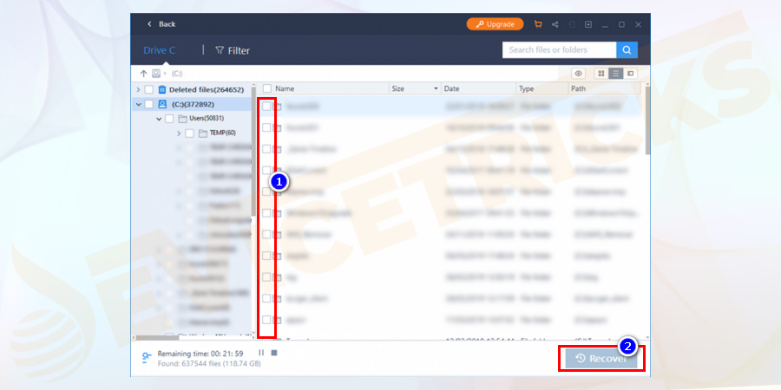The width and height of the screenshot is (781, 390).
Task: Select Deleted files(264652) in the tree
Action: pyautogui.click(x=207, y=90)
